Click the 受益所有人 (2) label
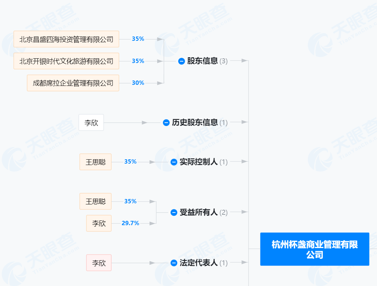Image resolution: width=377 pixels, height=286 pixels. pos(203,212)
